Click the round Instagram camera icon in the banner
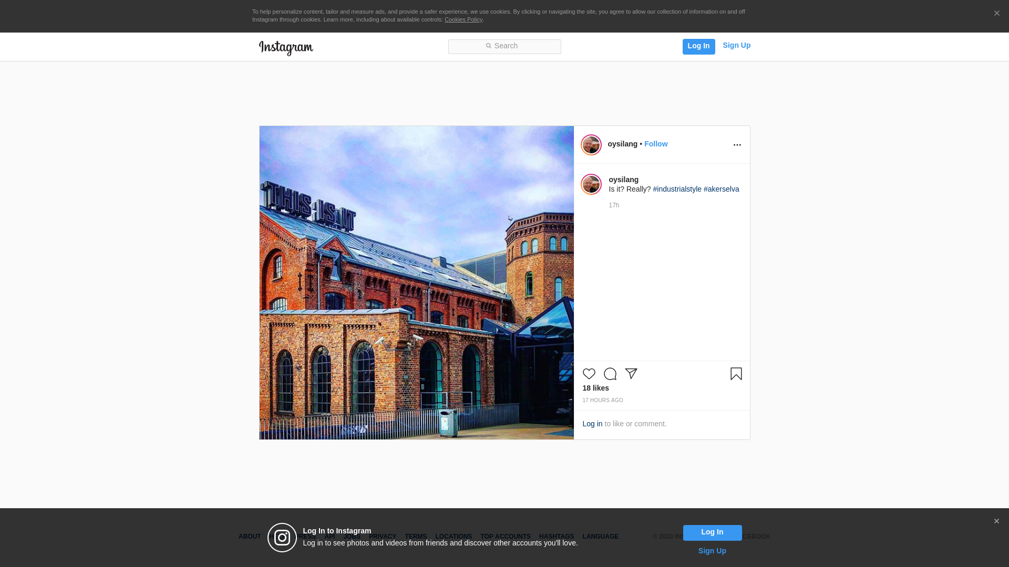This screenshot has width=1009, height=567. [x=282, y=538]
